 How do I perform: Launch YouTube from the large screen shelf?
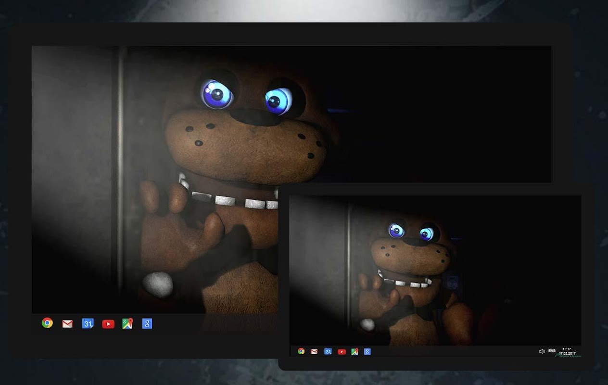click(108, 324)
